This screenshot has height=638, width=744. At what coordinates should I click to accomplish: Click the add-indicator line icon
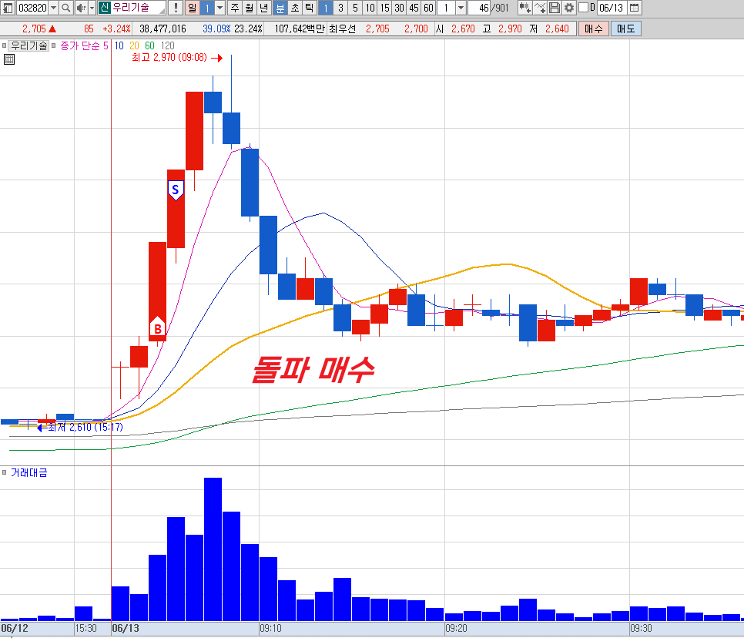pos(539,8)
